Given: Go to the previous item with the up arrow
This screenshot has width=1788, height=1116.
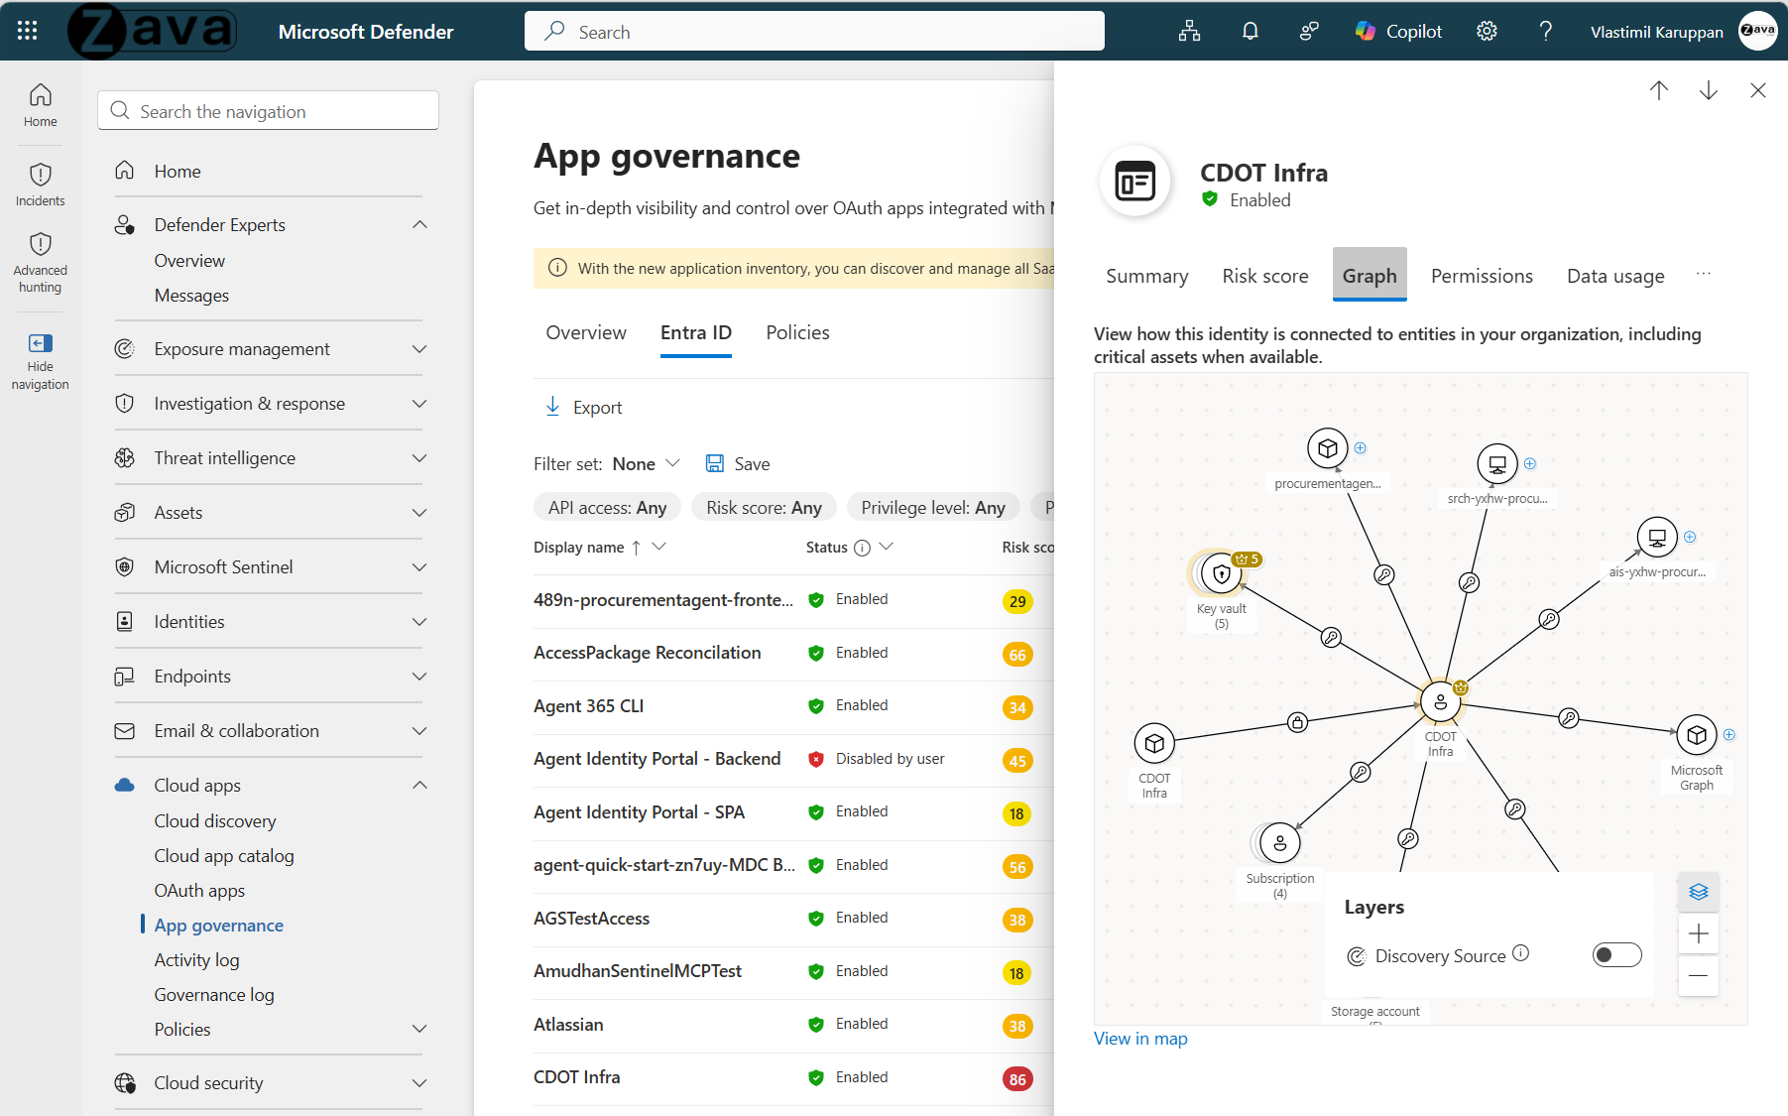Looking at the screenshot, I should tap(1659, 90).
